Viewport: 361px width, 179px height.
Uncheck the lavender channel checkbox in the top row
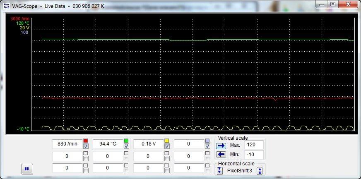207,146
